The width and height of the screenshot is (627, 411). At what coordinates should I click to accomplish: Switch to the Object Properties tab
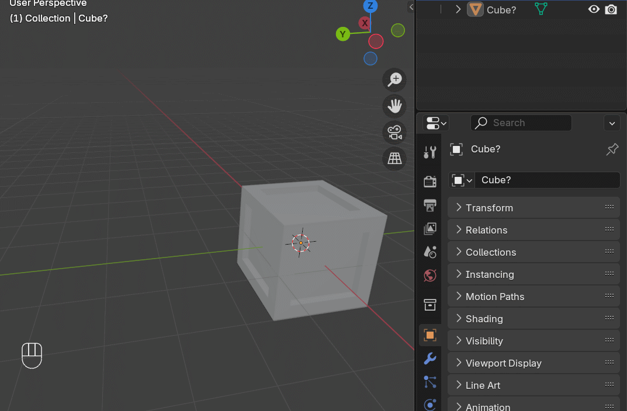pyautogui.click(x=429, y=335)
